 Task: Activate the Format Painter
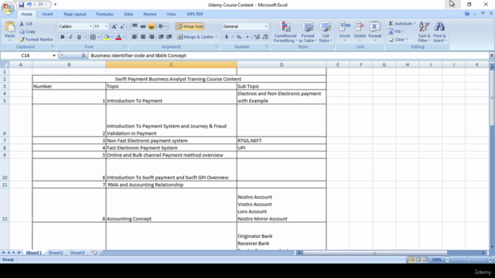click(x=36, y=39)
